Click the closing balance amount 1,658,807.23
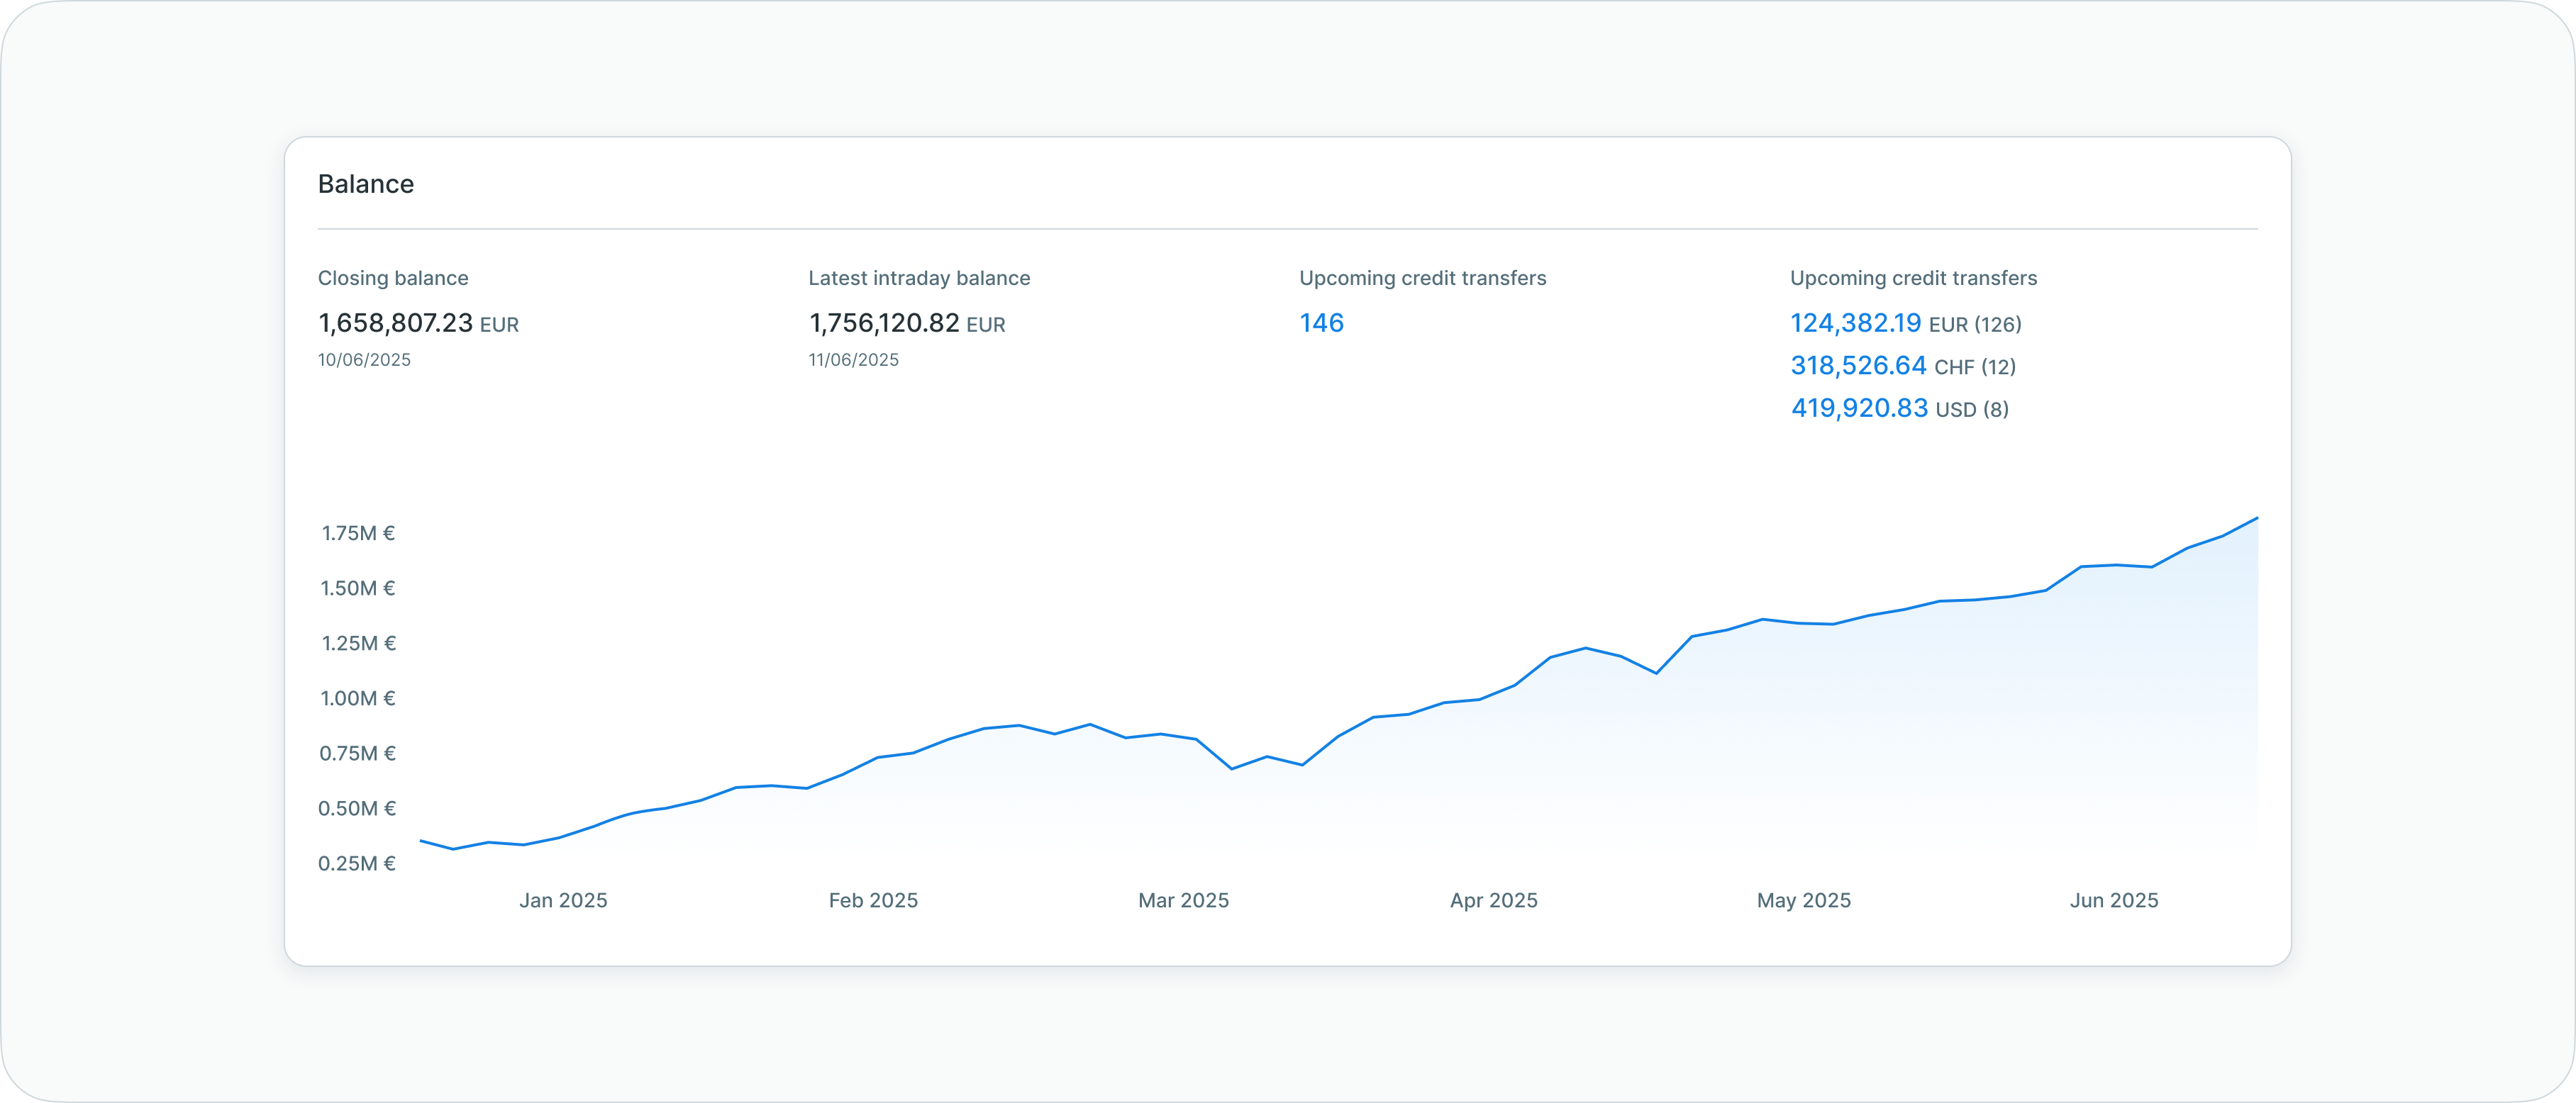2576x1103 pixels. tap(395, 323)
